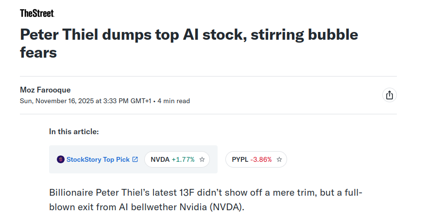This screenshot has height=217, width=426.
Task: Open the share article button
Action: (389, 95)
